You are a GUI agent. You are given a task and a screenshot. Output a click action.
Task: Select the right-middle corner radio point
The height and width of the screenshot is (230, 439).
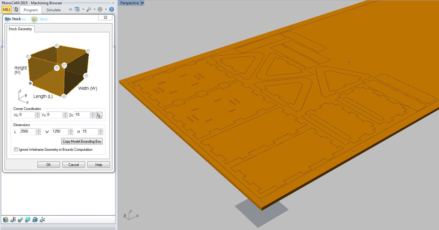[86, 76]
